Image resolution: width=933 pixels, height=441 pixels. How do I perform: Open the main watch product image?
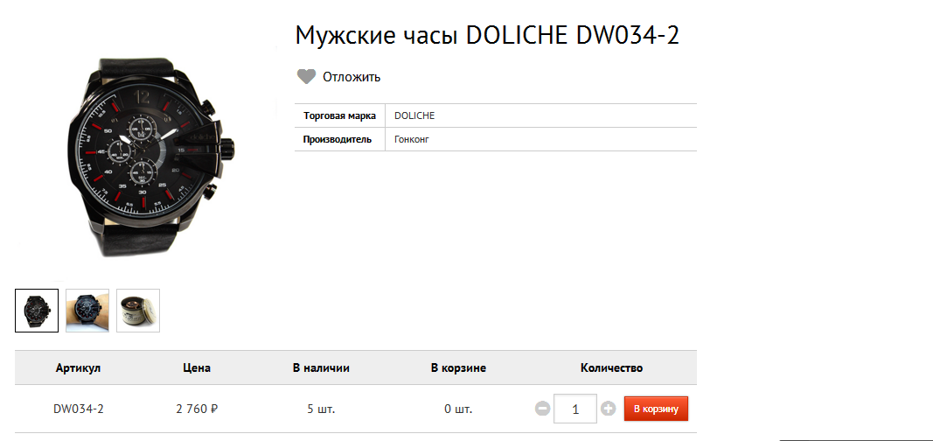coord(150,157)
